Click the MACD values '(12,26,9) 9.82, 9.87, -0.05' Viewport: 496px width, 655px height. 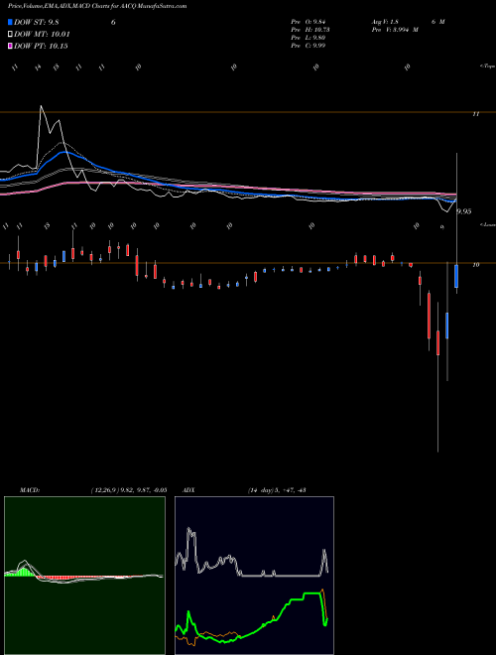coord(129,490)
